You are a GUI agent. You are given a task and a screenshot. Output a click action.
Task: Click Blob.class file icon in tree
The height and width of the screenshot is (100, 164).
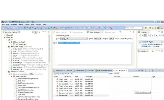(x=16, y=81)
